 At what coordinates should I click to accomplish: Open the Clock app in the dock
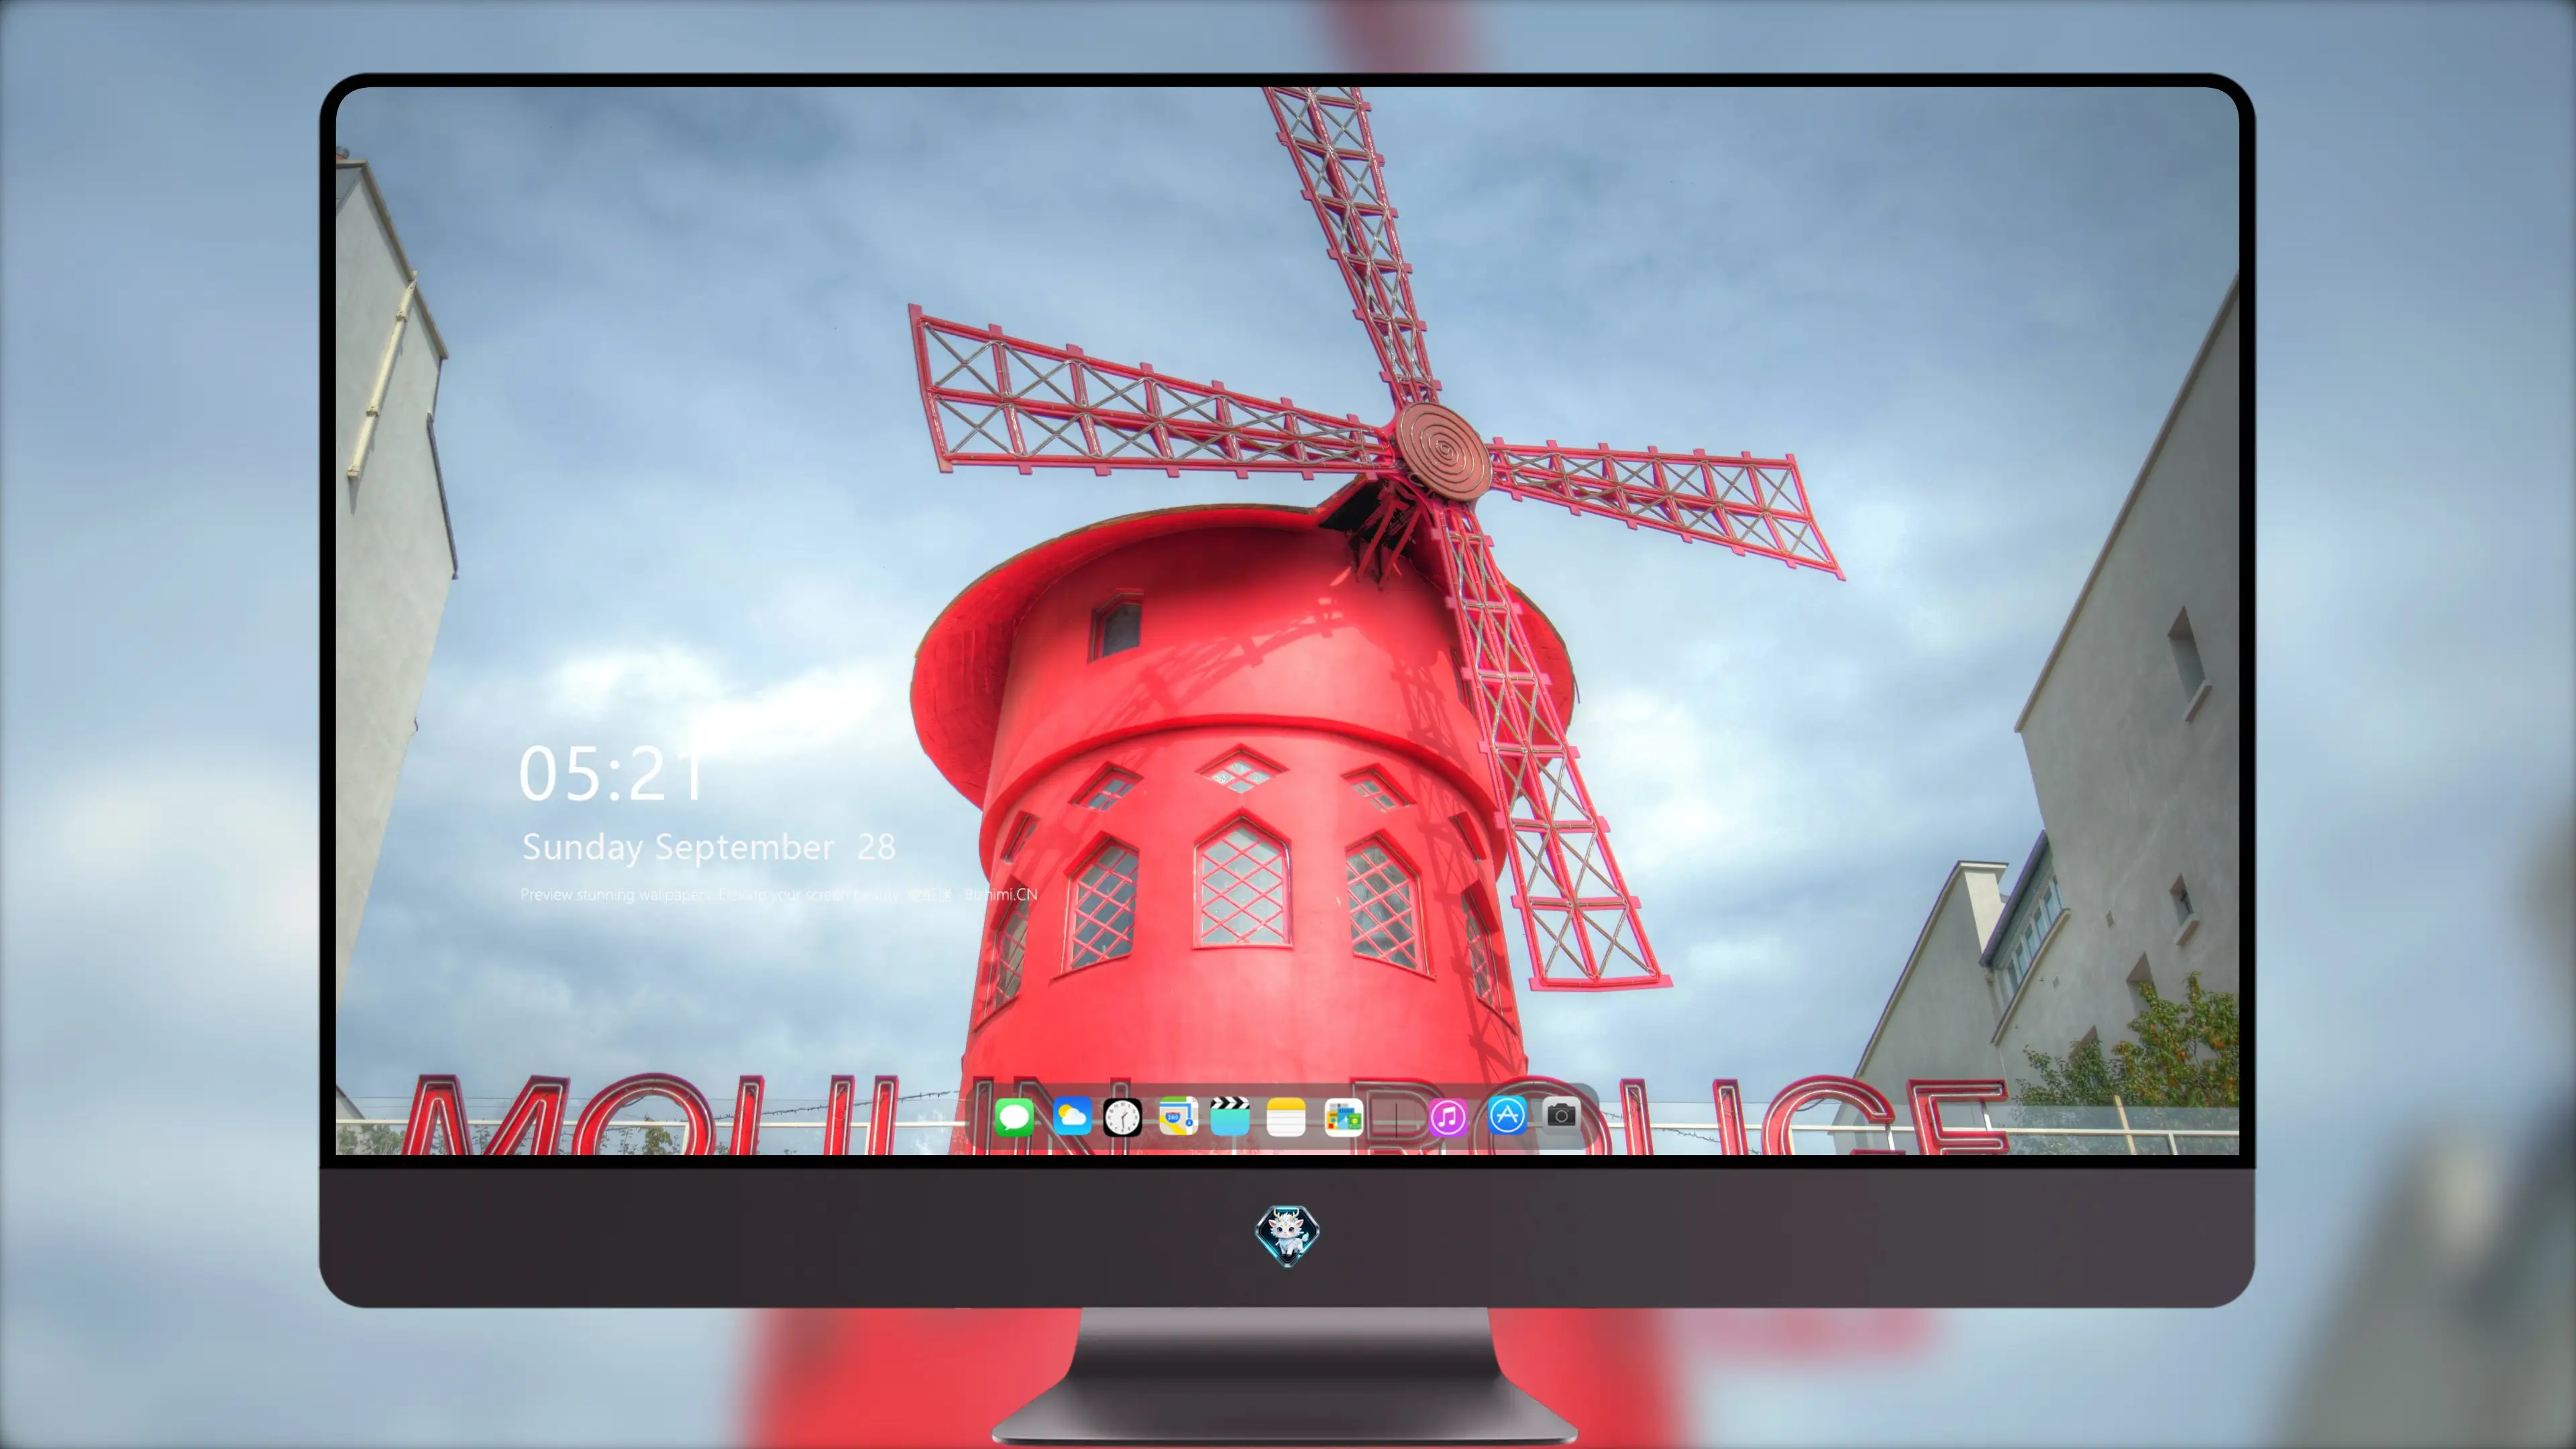pos(1122,1117)
